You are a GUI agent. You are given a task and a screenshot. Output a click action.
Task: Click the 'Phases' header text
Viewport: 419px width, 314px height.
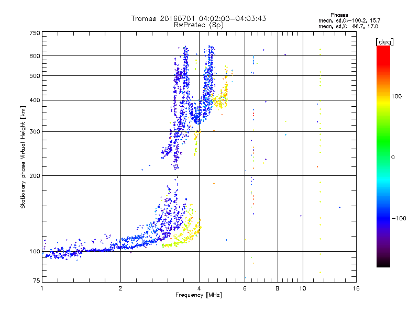[x=339, y=15]
